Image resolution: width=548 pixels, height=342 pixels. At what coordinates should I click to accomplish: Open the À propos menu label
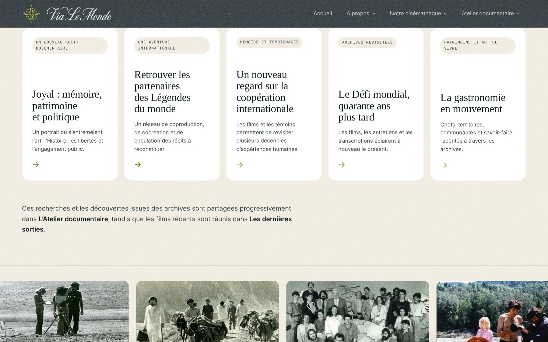(358, 13)
